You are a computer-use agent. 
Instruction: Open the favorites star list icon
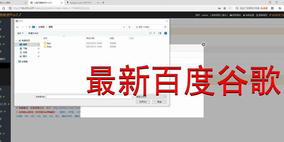pos(280,8)
